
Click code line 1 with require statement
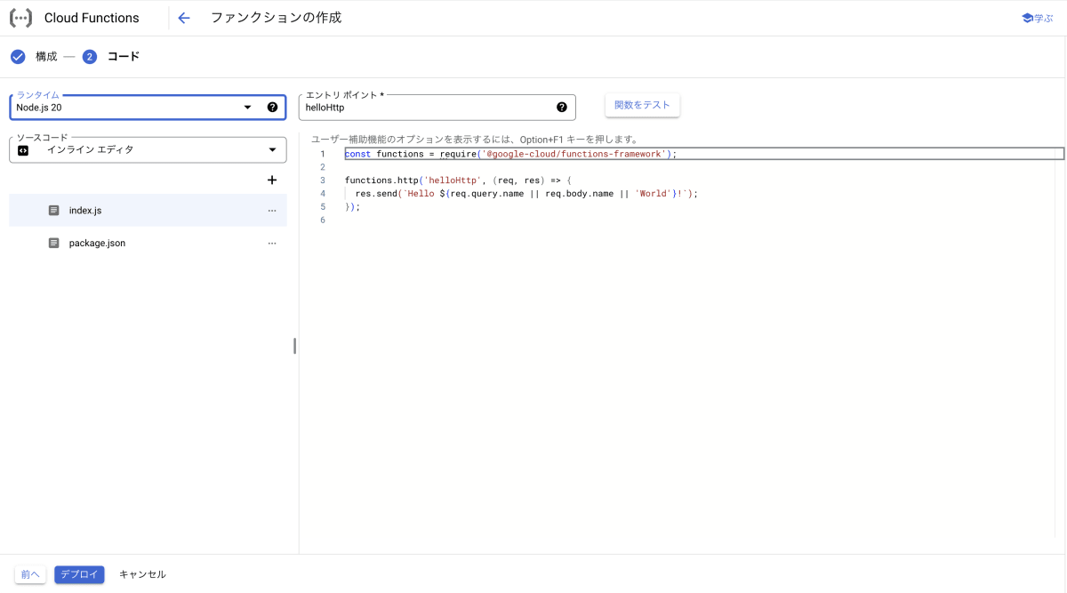[510, 154]
